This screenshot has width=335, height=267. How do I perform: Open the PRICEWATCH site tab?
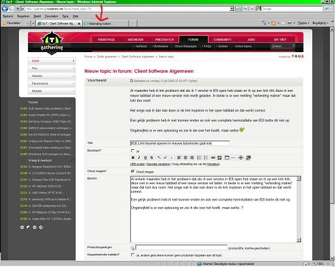point(164,40)
